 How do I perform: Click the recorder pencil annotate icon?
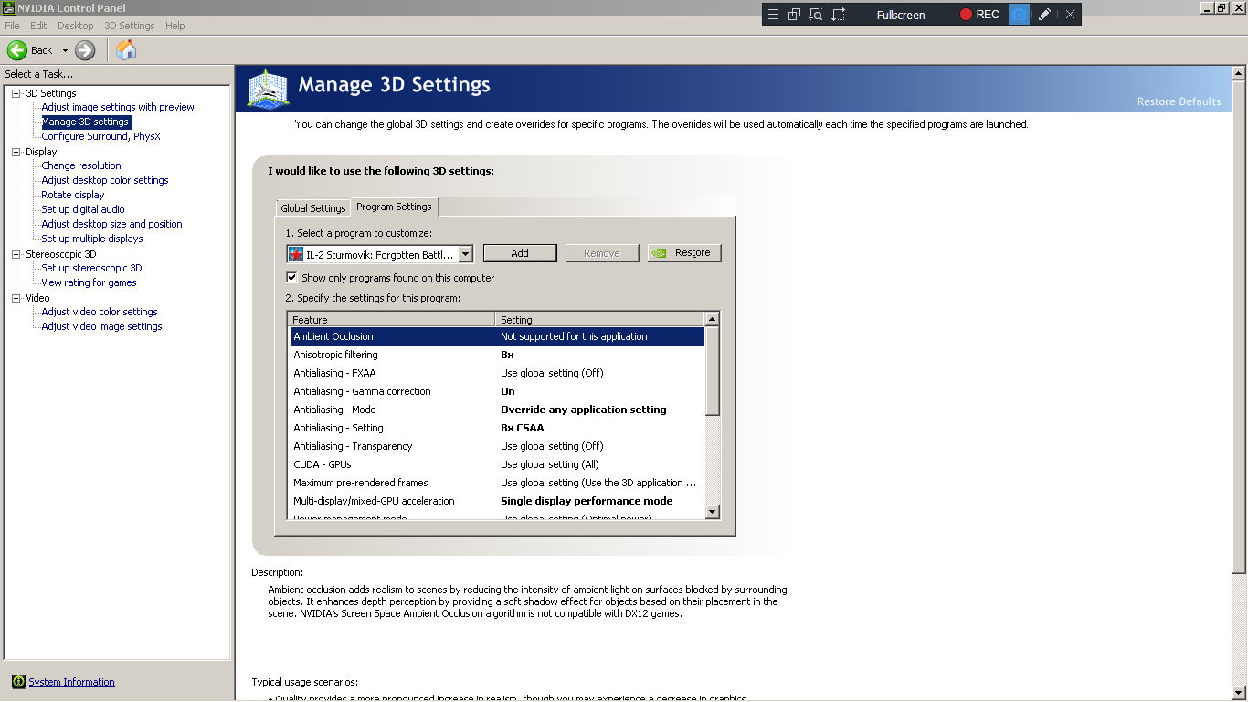[x=1045, y=15]
